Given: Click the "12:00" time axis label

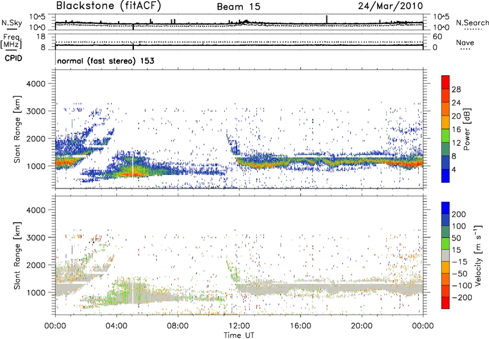Looking at the screenshot, I should [x=239, y=326].
